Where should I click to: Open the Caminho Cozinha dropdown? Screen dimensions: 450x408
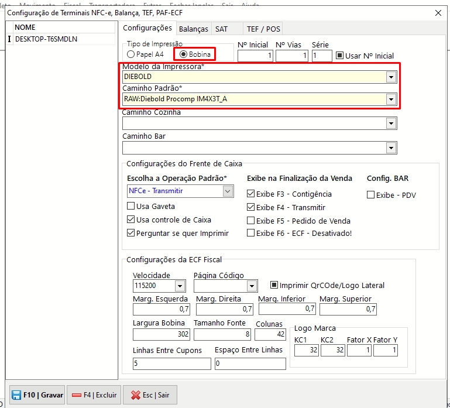pos(390,124)
